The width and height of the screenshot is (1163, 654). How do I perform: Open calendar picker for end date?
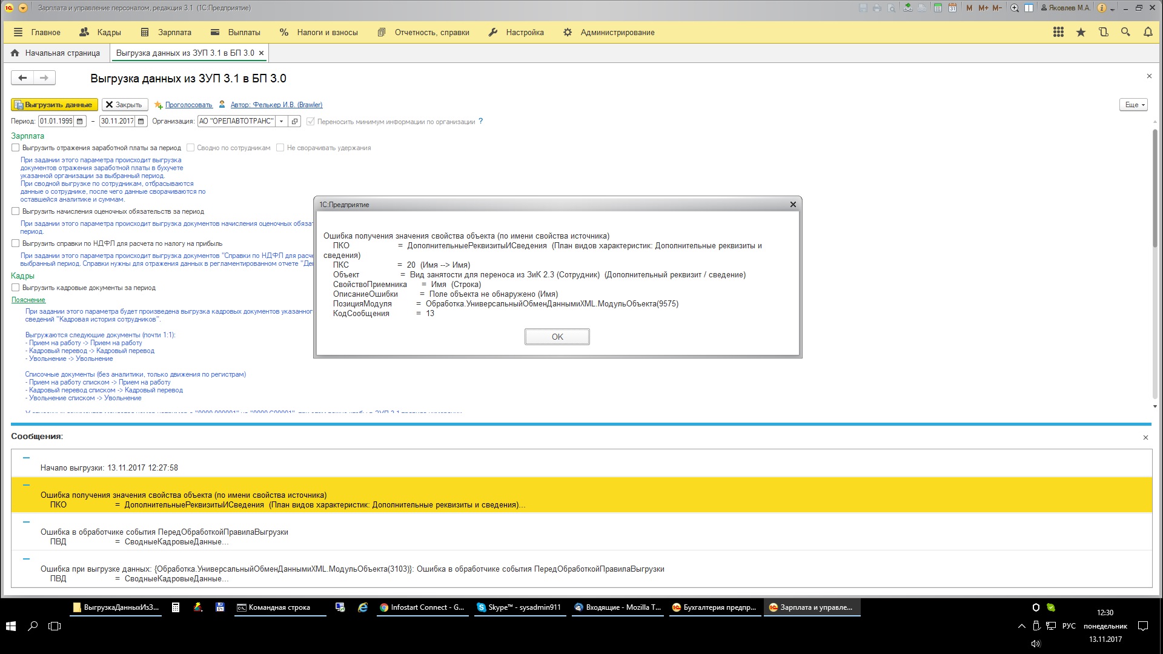[x=141, y=121]
